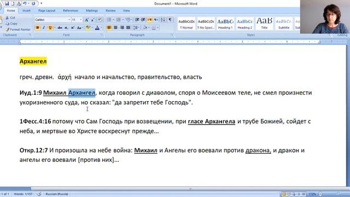Toggle left-to-right text direction
350x197 pixels.
click(150, 20)
